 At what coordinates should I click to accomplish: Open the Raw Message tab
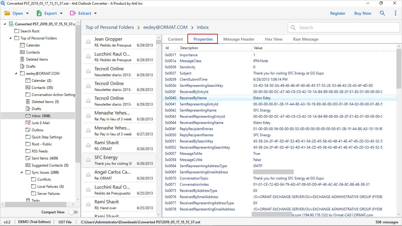click(305, 39)
